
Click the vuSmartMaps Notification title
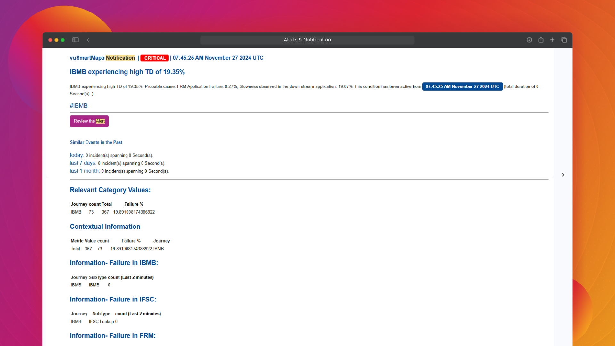(102, 58)
